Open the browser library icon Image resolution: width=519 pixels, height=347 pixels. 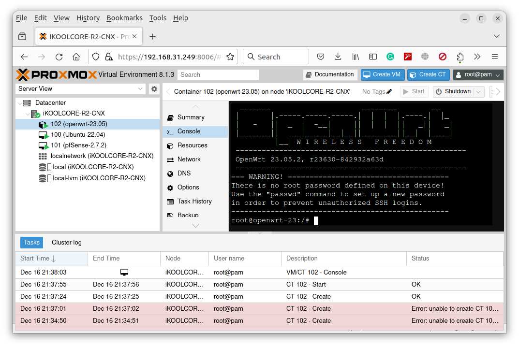coord(356,57)
